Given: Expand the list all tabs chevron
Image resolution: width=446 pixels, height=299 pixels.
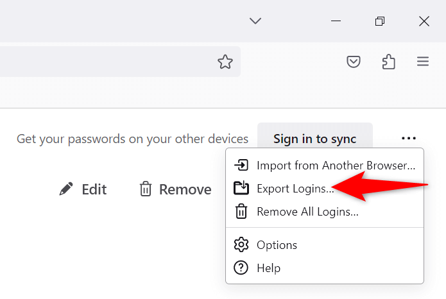Looking at the screenshot, I should 255,21.
